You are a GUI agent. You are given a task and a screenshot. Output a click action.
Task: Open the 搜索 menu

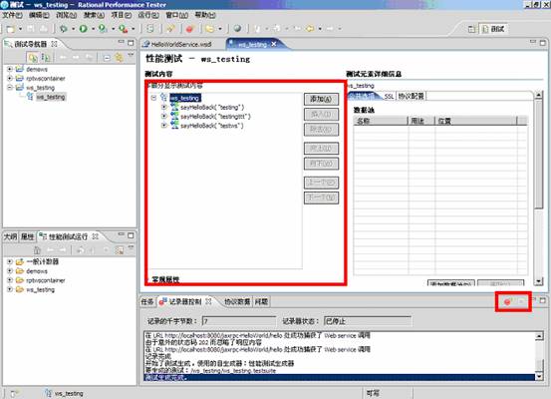[94, 15]
